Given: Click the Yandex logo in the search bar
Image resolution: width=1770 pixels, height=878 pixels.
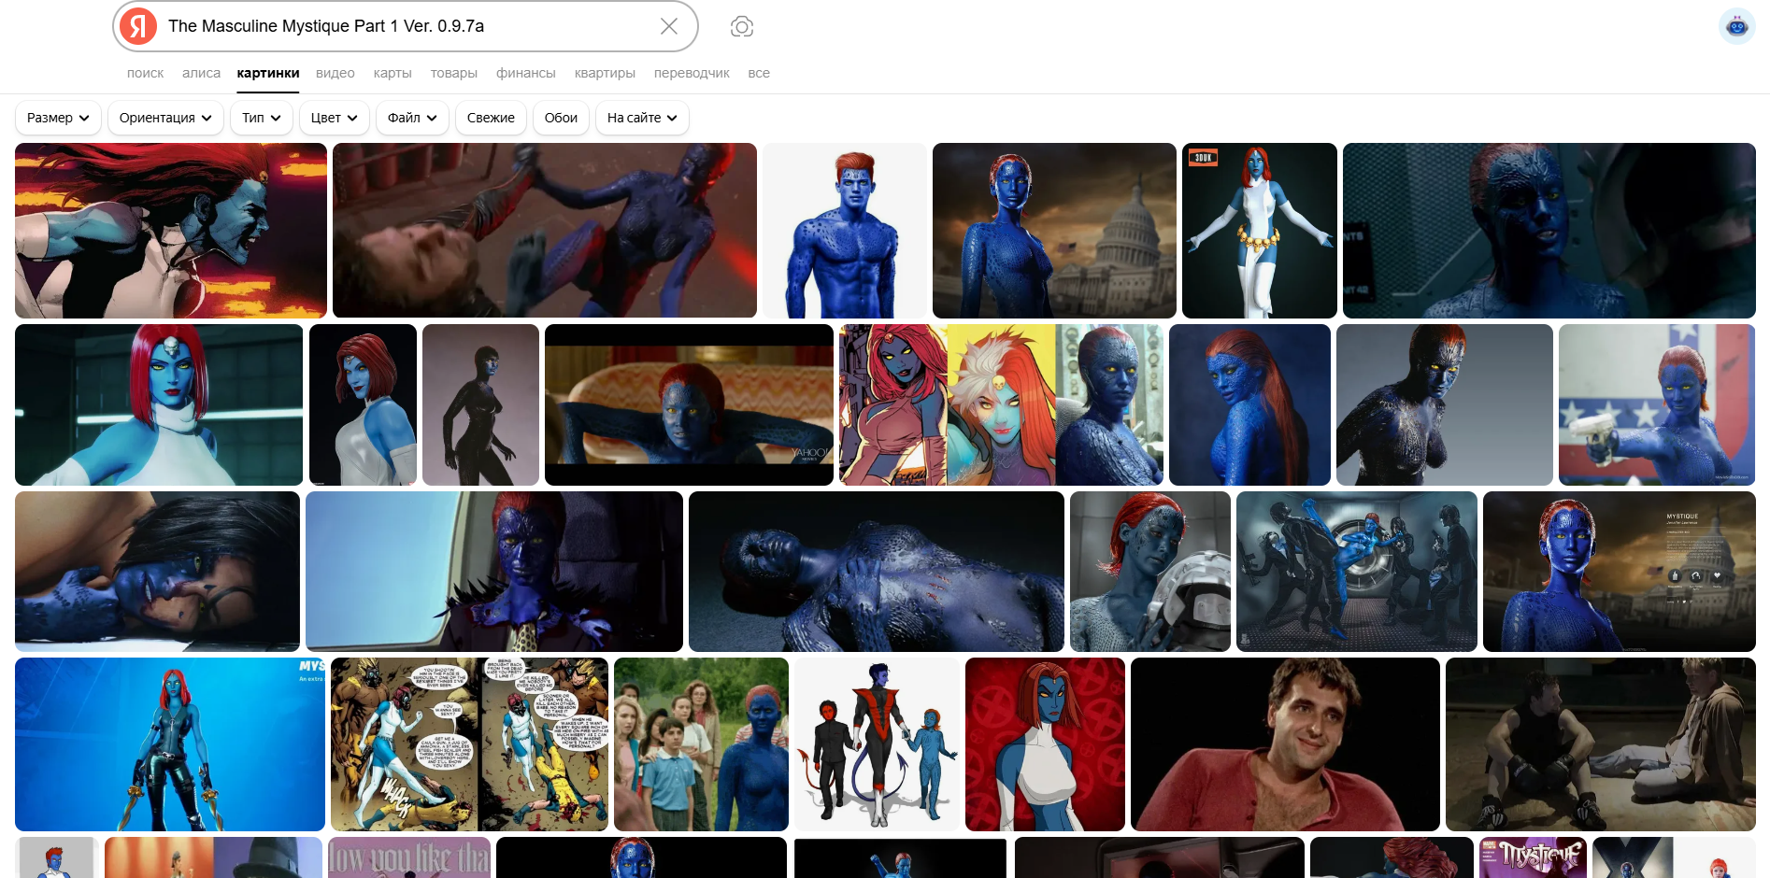Looking at the screenshot, I should pos(138,26).
